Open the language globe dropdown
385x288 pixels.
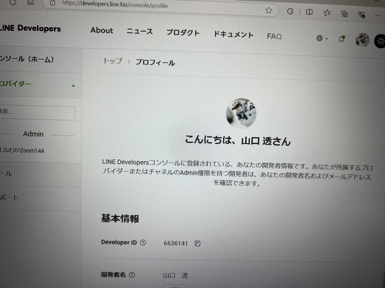point(322,38)
